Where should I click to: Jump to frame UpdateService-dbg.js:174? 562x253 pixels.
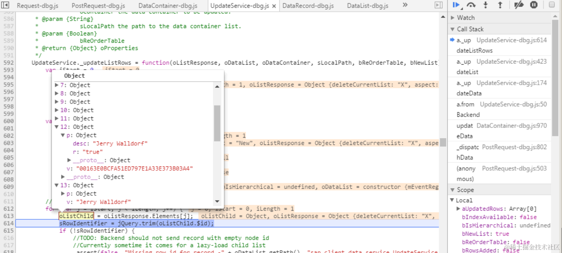[500, 88]
